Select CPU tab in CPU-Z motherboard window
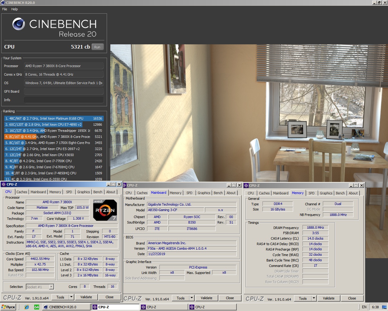This screenshot has height=311, width=388. pos(129,193)
